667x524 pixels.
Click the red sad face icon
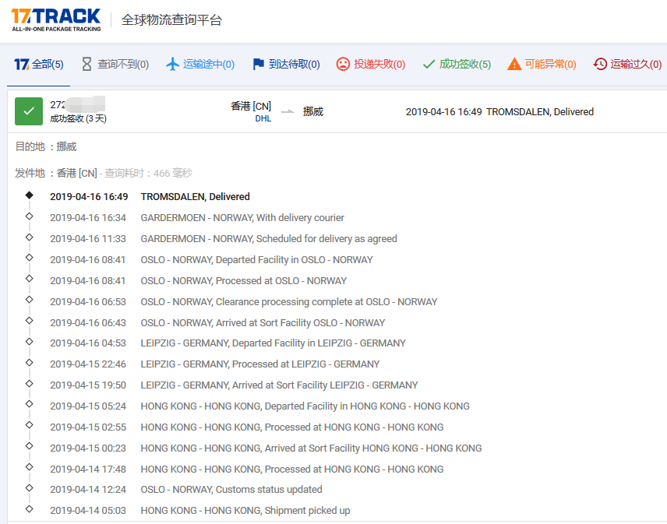pos(343,64)
